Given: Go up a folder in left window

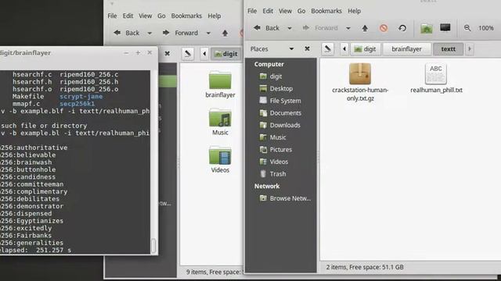Looking at the screenshot, I should (225, 33).
